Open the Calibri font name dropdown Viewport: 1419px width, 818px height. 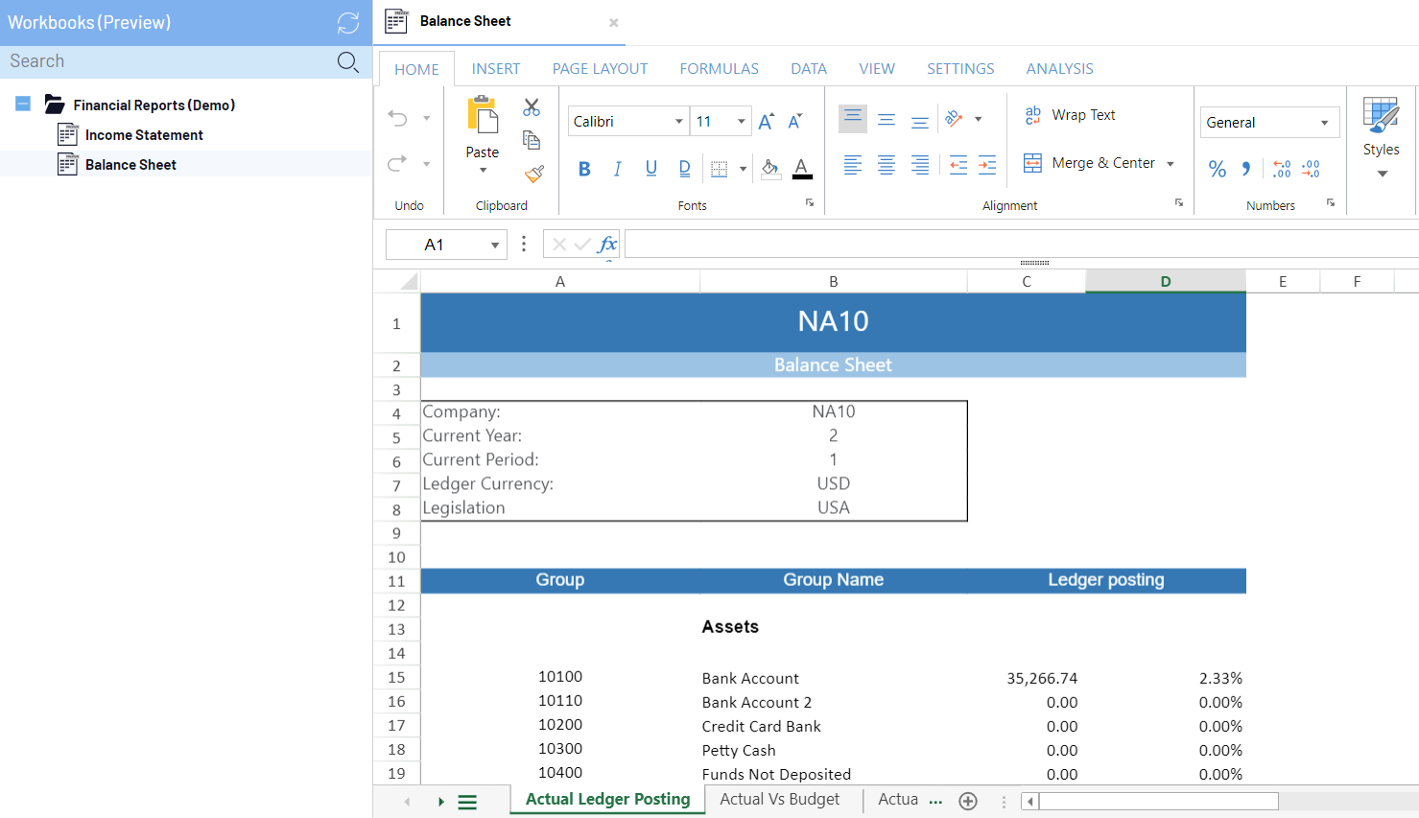(x=678, y=122)
